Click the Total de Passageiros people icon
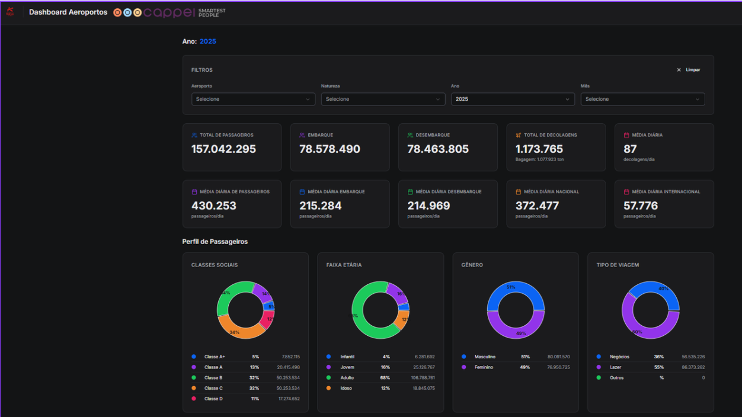Screen dimensions: 742x417 (x=194, y=135)
